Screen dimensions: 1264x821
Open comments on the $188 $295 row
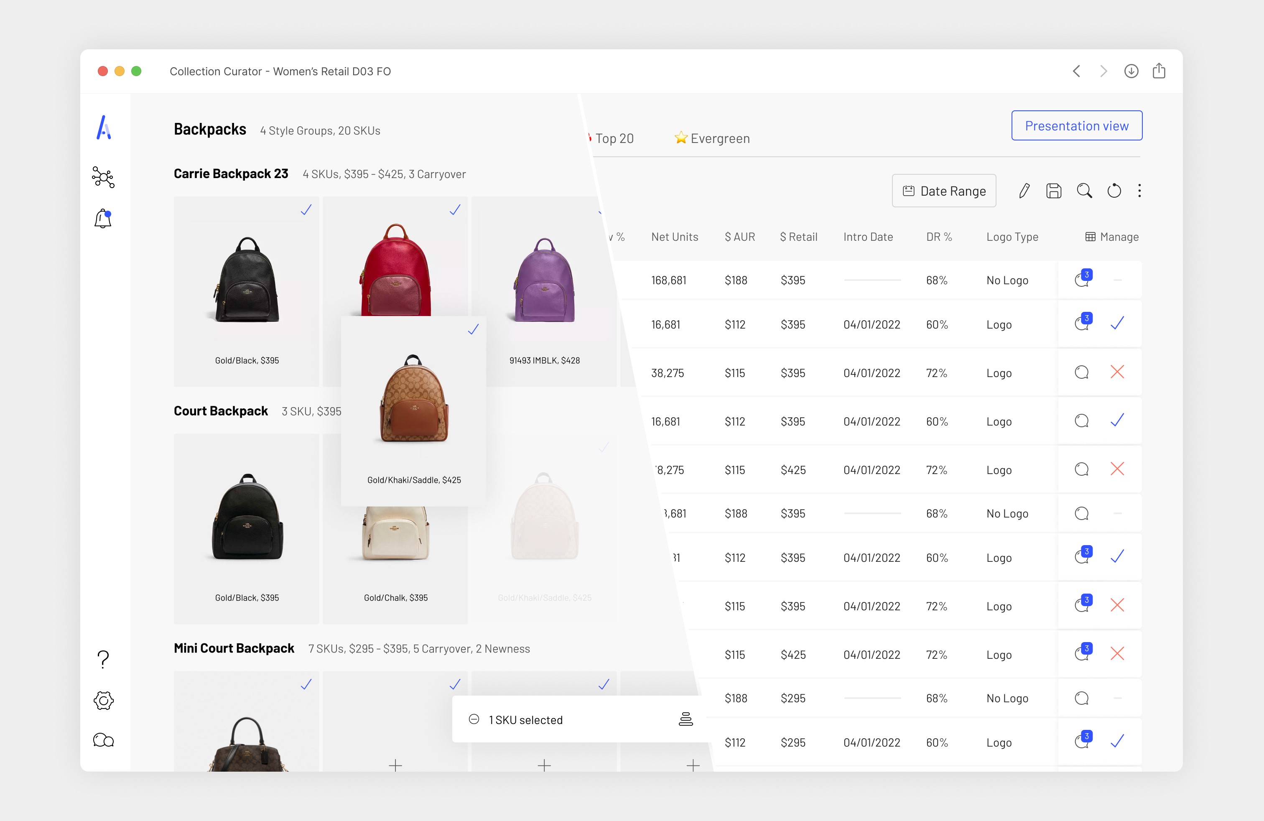click(x=1082, y=698)
